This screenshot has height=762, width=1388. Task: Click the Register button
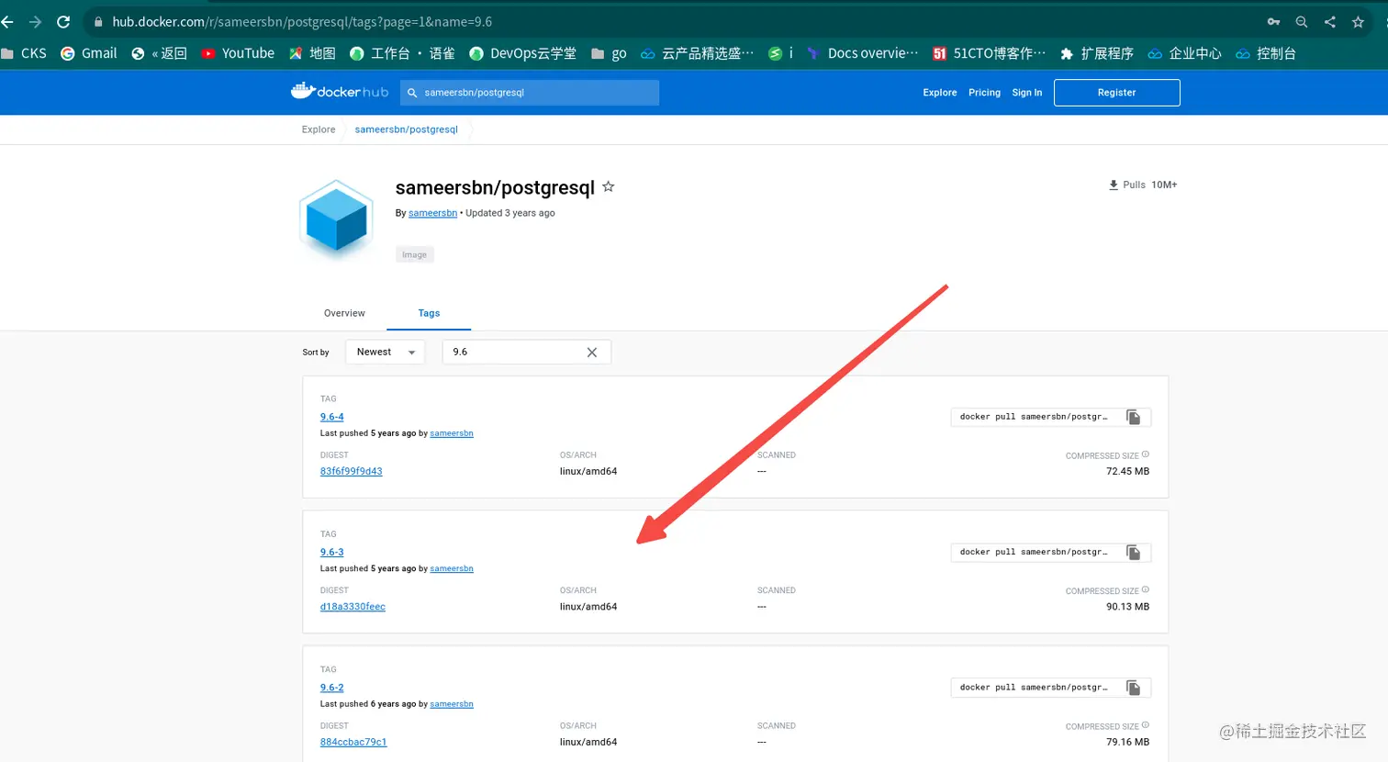click(1116, 93)
